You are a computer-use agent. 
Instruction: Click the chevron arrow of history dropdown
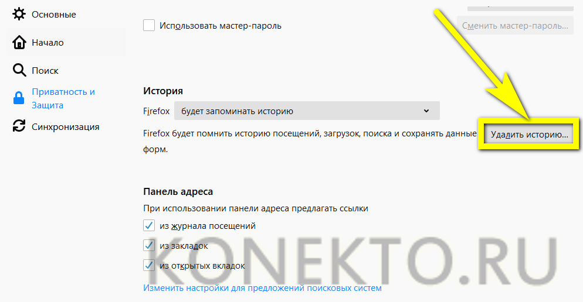pyautogui.click(x=426, y=111)
